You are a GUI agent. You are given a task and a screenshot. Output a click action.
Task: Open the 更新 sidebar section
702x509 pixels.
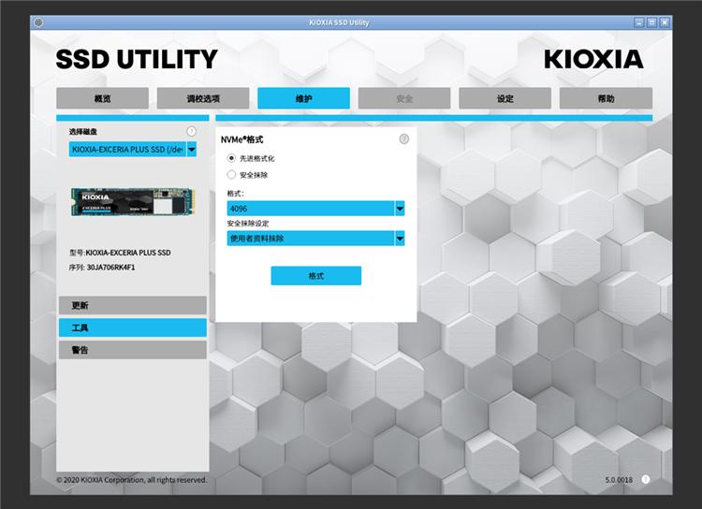[x=132, y=306]
